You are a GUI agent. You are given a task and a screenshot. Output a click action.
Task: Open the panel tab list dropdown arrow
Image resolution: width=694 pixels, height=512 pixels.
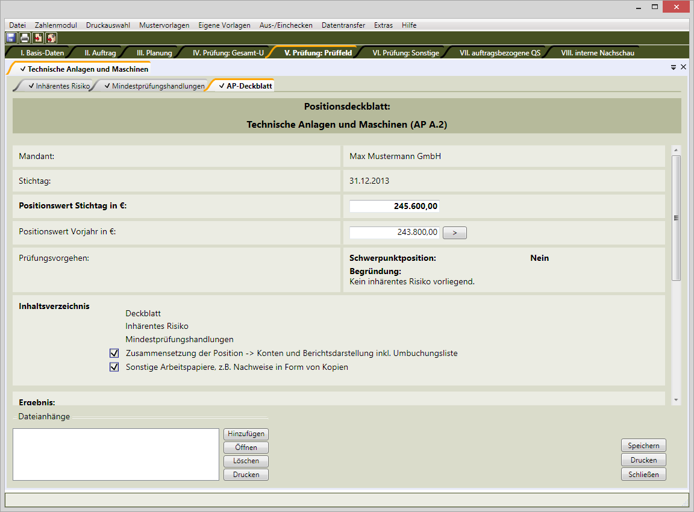point(674,68)
